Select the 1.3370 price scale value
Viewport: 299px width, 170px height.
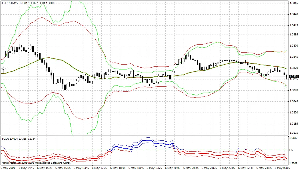point(294,46)
